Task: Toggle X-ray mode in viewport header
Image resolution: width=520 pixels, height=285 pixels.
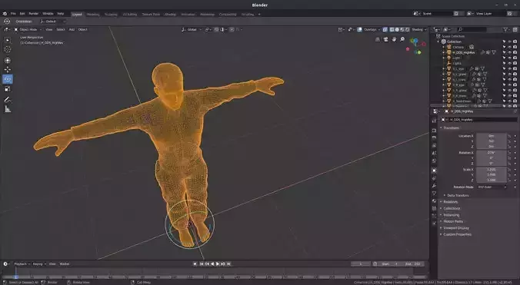Action: [x=385, y=29]
